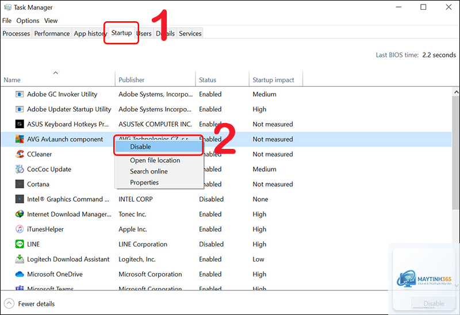Click the Internet Download Manager icon
This screenshot has height=315, width=460.
(20, 214)
